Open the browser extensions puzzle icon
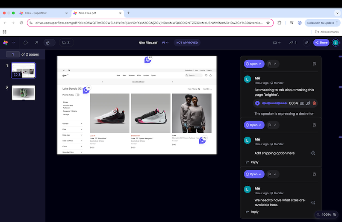Screen dimensions: 342x222 pyautogui.click(x=280, y=23)
